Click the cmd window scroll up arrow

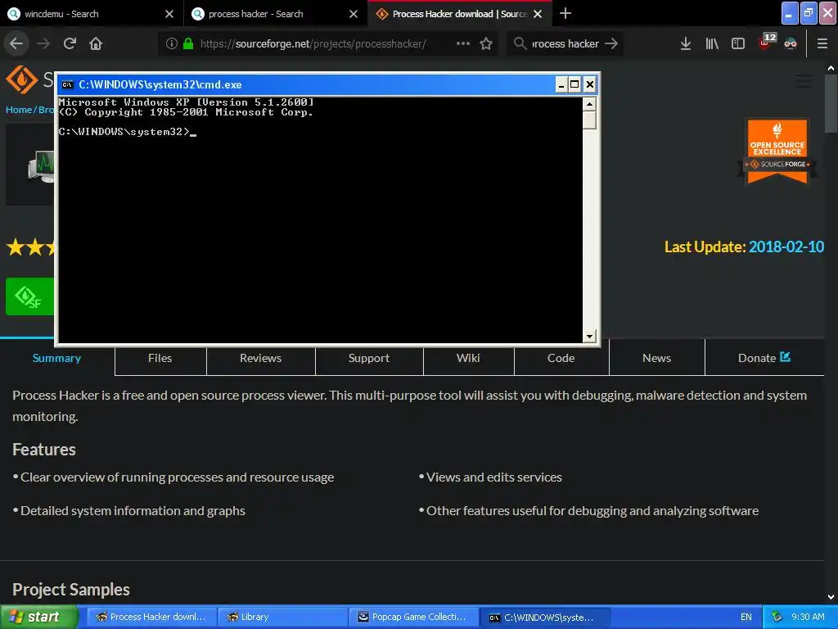click(x=589, y=104)
